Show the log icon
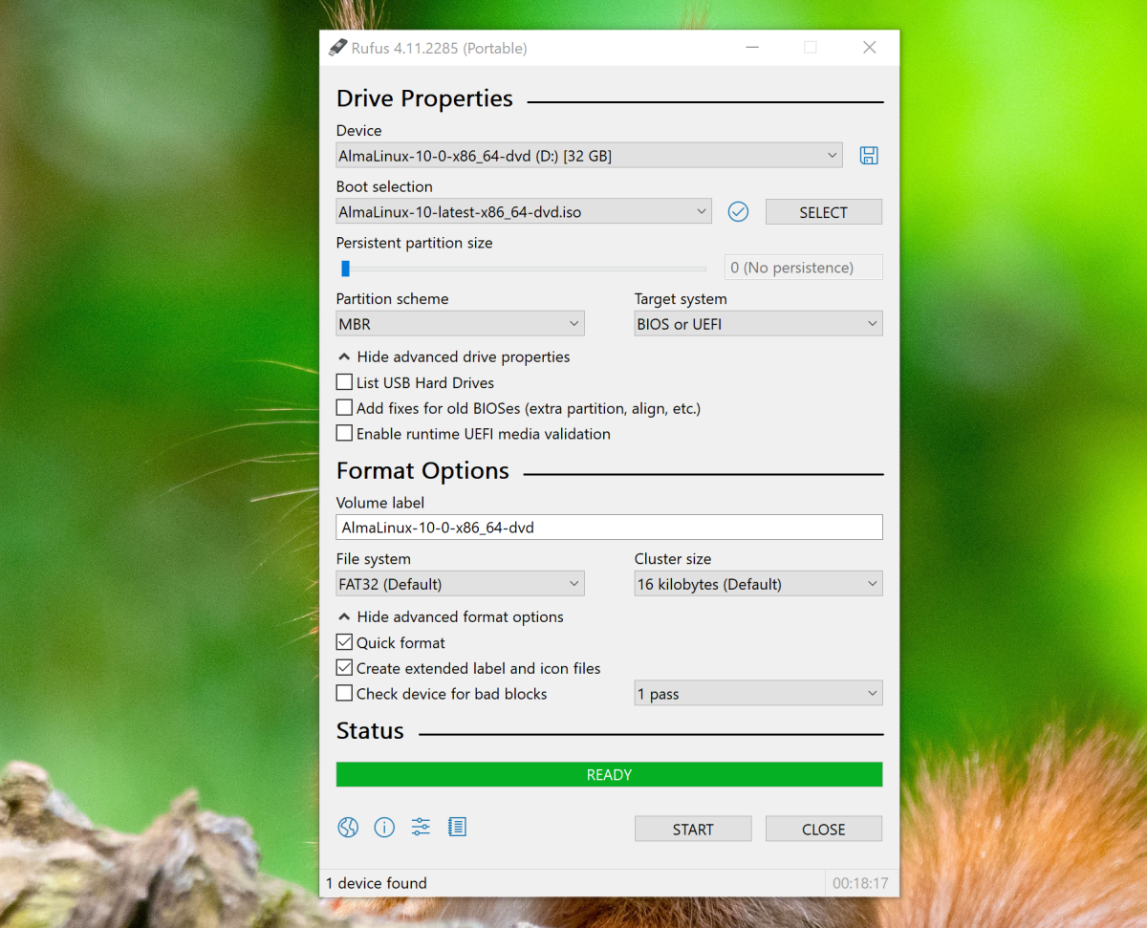The width and height of the screenshot is (1147, 928). 457,828
